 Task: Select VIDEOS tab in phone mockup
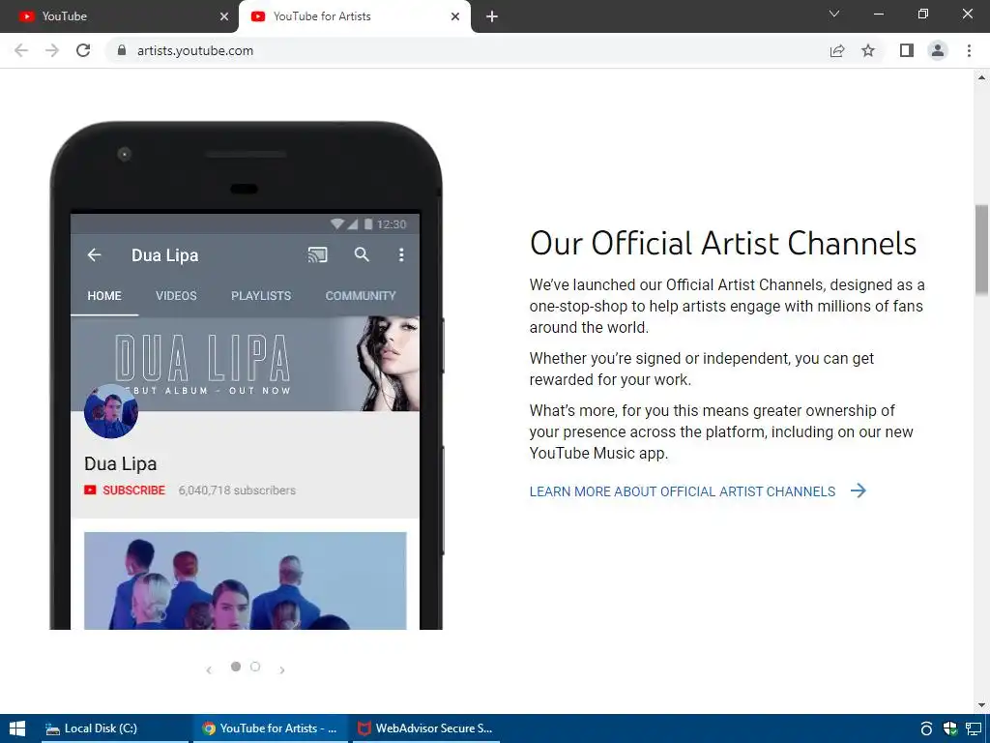[176, 296]
